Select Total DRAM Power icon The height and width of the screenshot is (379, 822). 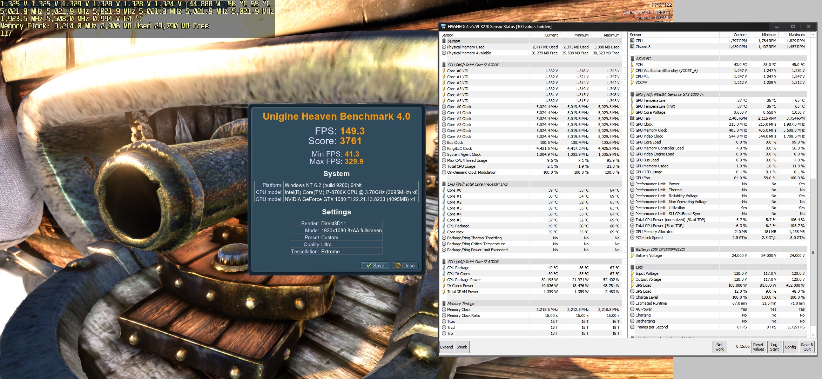click(x=444, y=292)
